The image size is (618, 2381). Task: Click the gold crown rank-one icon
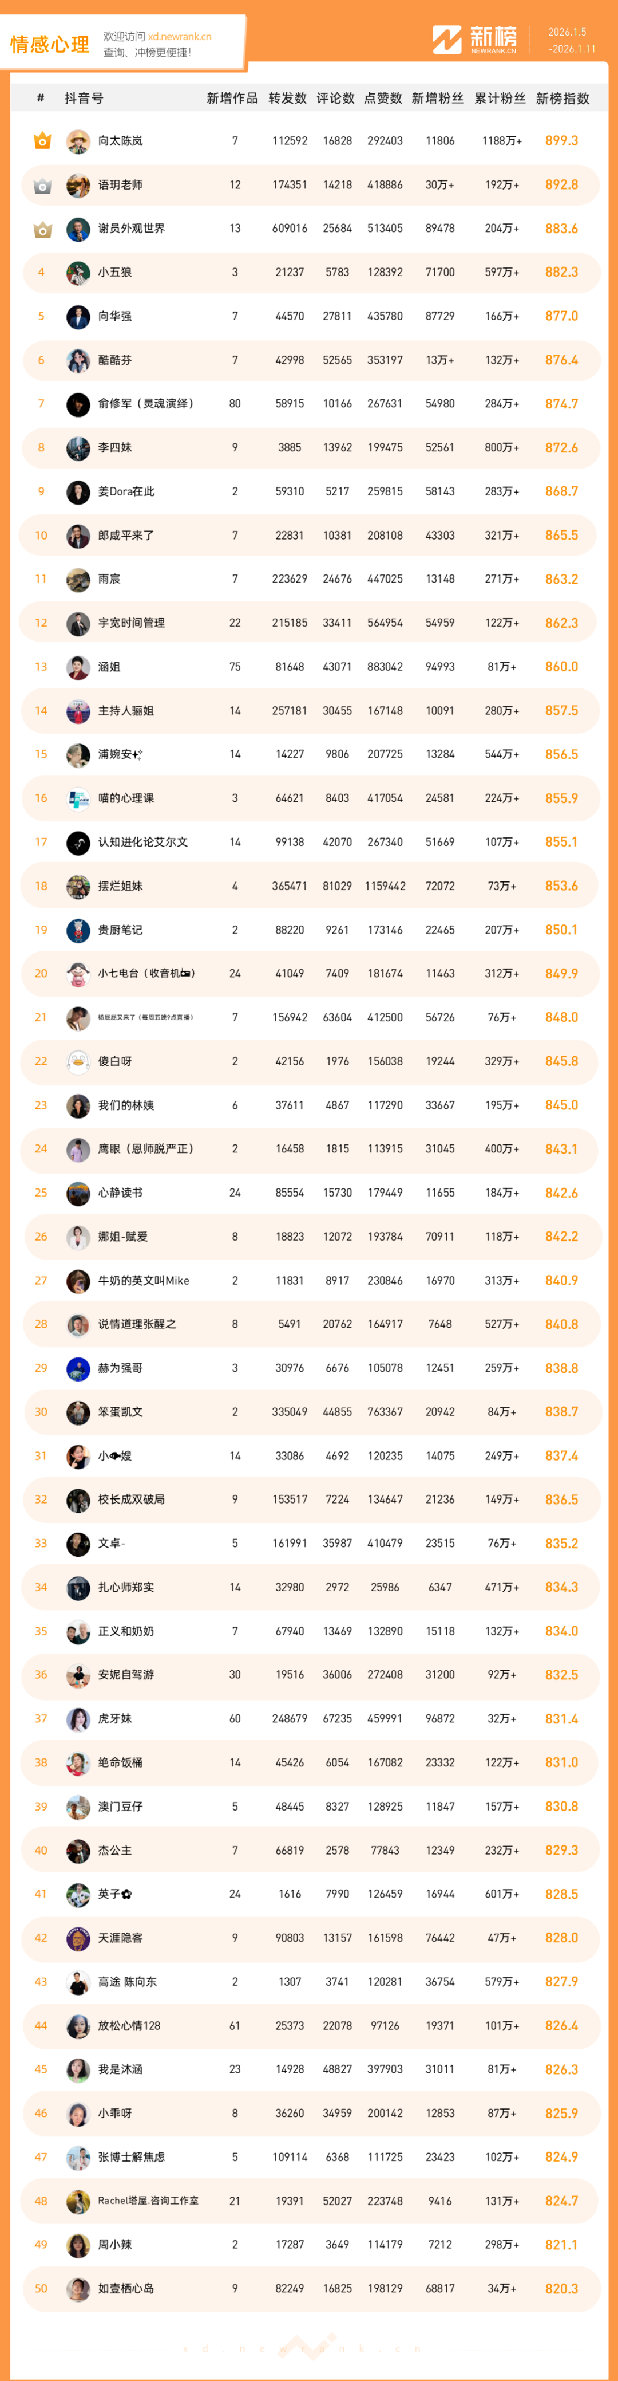pos(42,140)
